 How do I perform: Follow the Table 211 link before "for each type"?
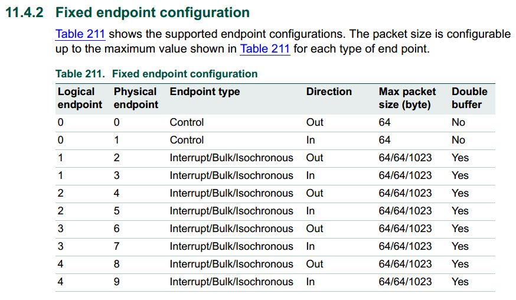point(264,49)
